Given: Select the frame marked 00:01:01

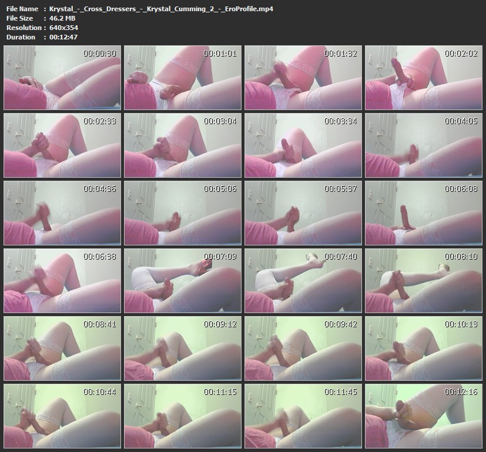Looking at the screenshot, I should [x=182, y=78].
